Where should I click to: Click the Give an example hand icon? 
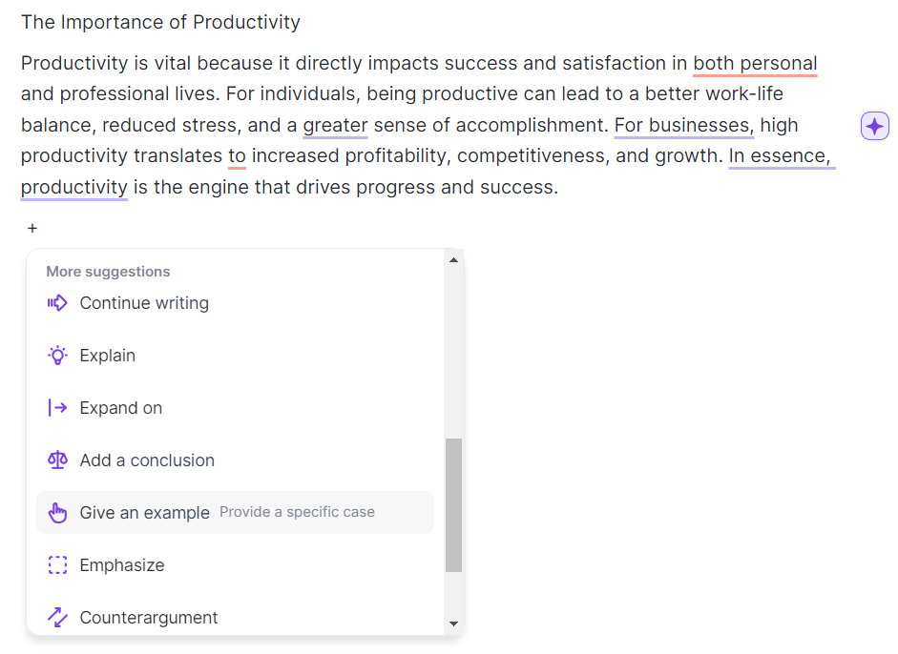pyautogui.click(x=57, y=513)
